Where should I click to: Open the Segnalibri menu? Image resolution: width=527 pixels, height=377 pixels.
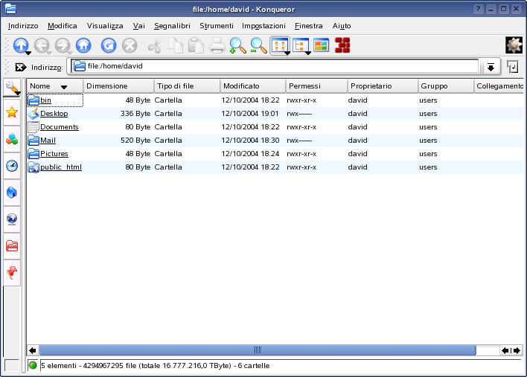(172, 26)
